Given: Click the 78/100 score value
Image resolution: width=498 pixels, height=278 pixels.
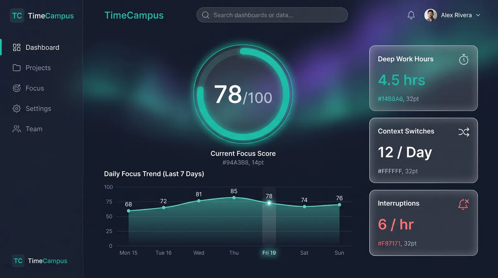Looking at the screenshot, I should pos(243,95).
